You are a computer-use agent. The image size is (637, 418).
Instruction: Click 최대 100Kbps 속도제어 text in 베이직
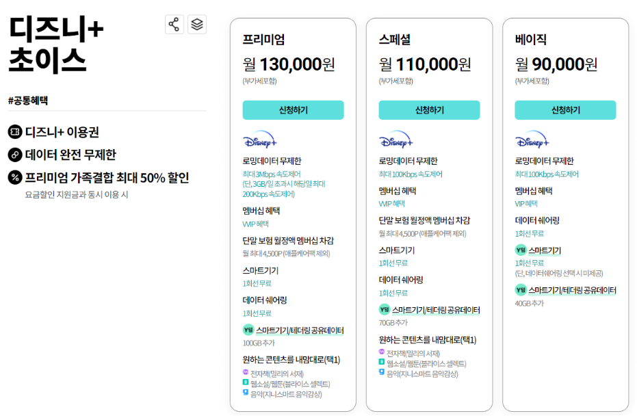[x=547, y=174]
